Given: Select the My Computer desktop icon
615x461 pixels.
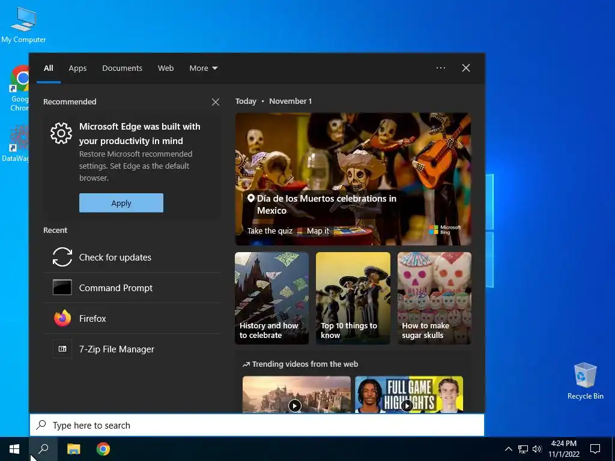Looking at the screenshot, I should point(23,25).
